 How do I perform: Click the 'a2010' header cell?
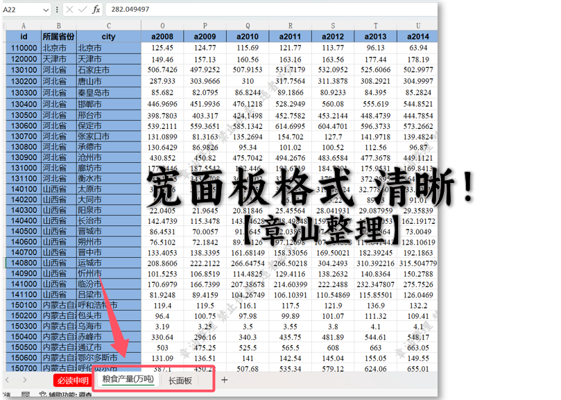[248, 37]
